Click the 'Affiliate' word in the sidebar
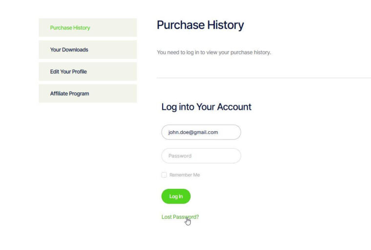The image size is (371, 250). (59, 93)
